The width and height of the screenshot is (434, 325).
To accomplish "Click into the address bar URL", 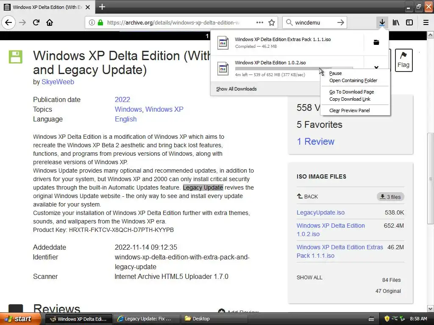I will [173, 22].
